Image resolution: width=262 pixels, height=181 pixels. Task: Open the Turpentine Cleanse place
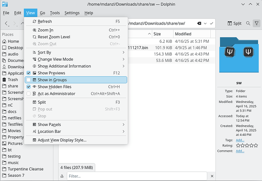click(x=23, y=169)
